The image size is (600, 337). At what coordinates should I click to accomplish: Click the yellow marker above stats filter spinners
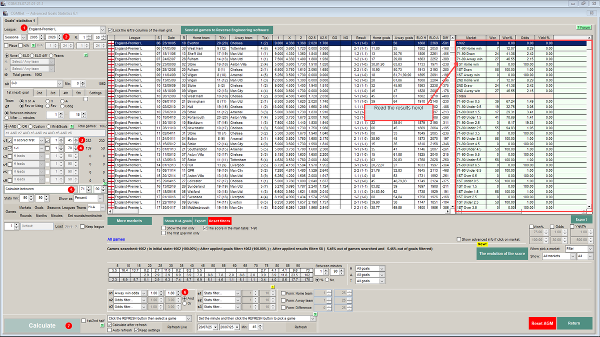[x=272, y=288]
